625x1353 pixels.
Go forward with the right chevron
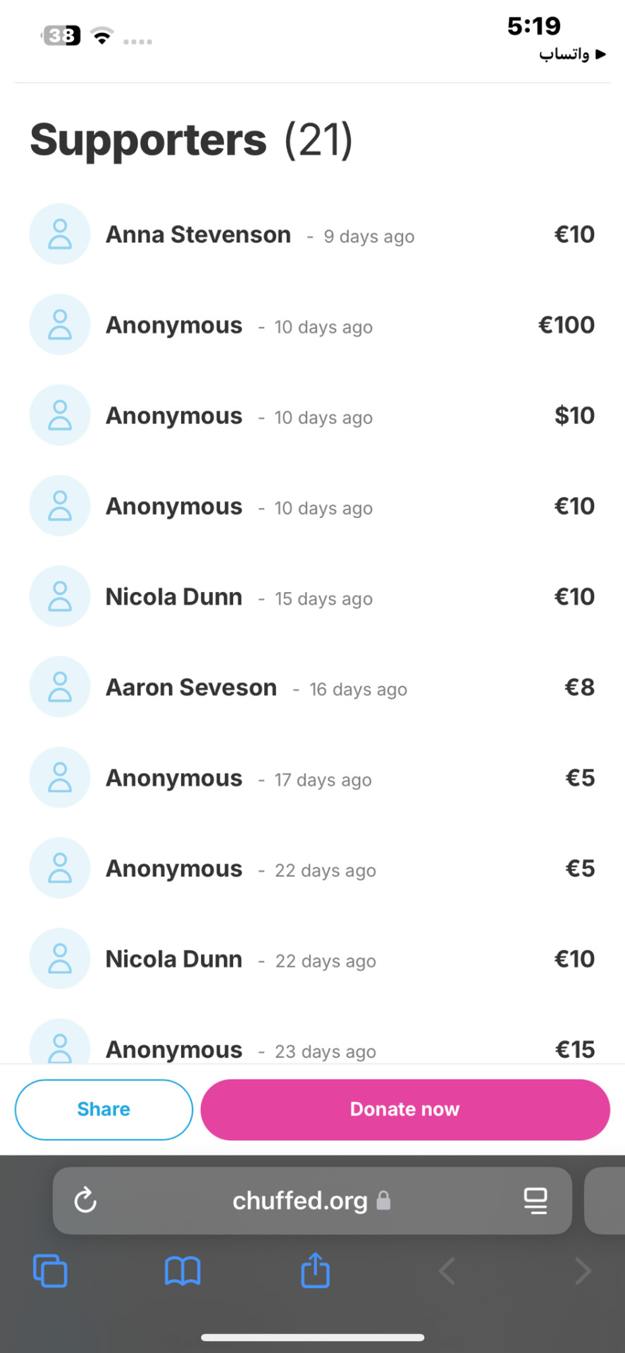point(583,1271)
